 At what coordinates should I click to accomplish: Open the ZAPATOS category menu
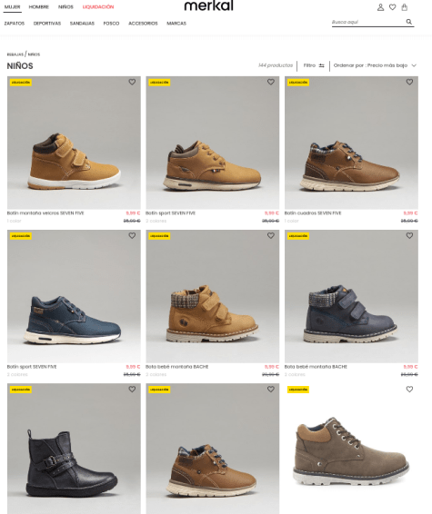click(15, 24)
